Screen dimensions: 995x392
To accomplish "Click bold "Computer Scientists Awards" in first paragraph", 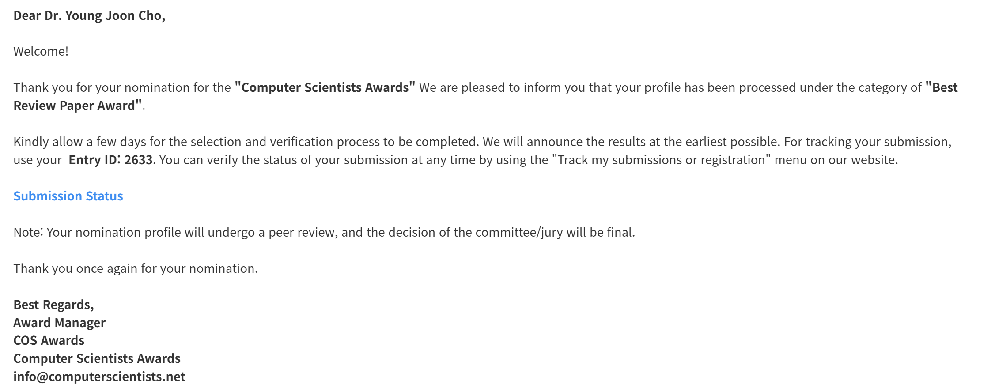I will (x=325, y=87).
